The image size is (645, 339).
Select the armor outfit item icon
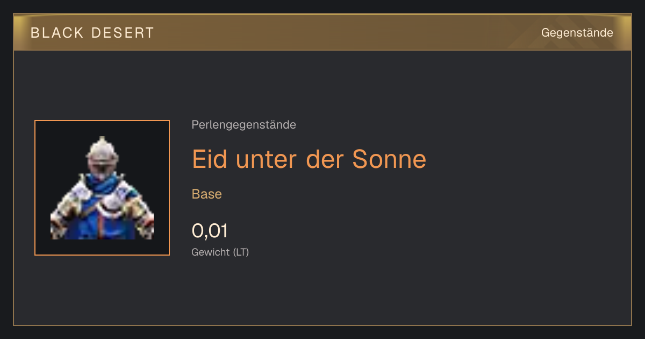102,188
